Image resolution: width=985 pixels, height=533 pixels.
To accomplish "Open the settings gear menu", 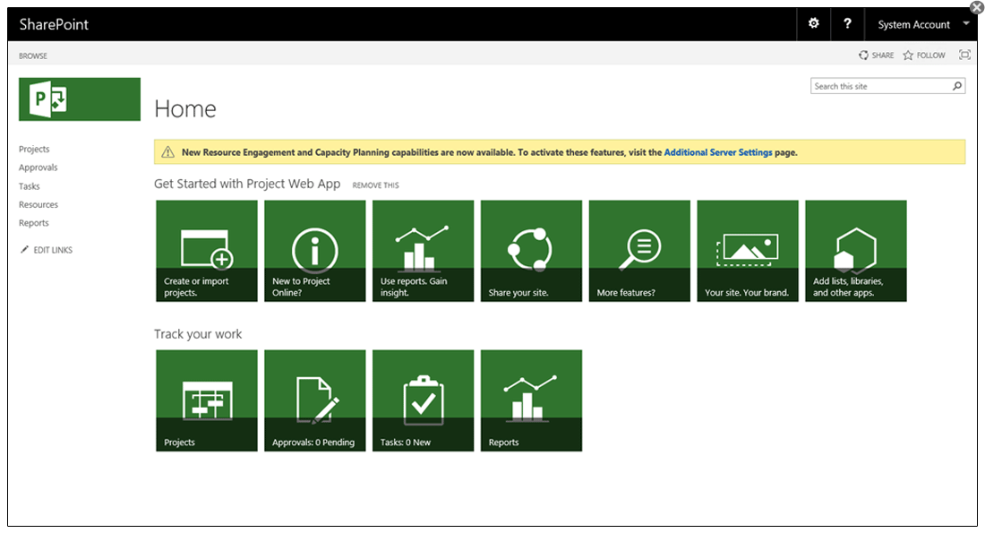I will coord(813,24).
